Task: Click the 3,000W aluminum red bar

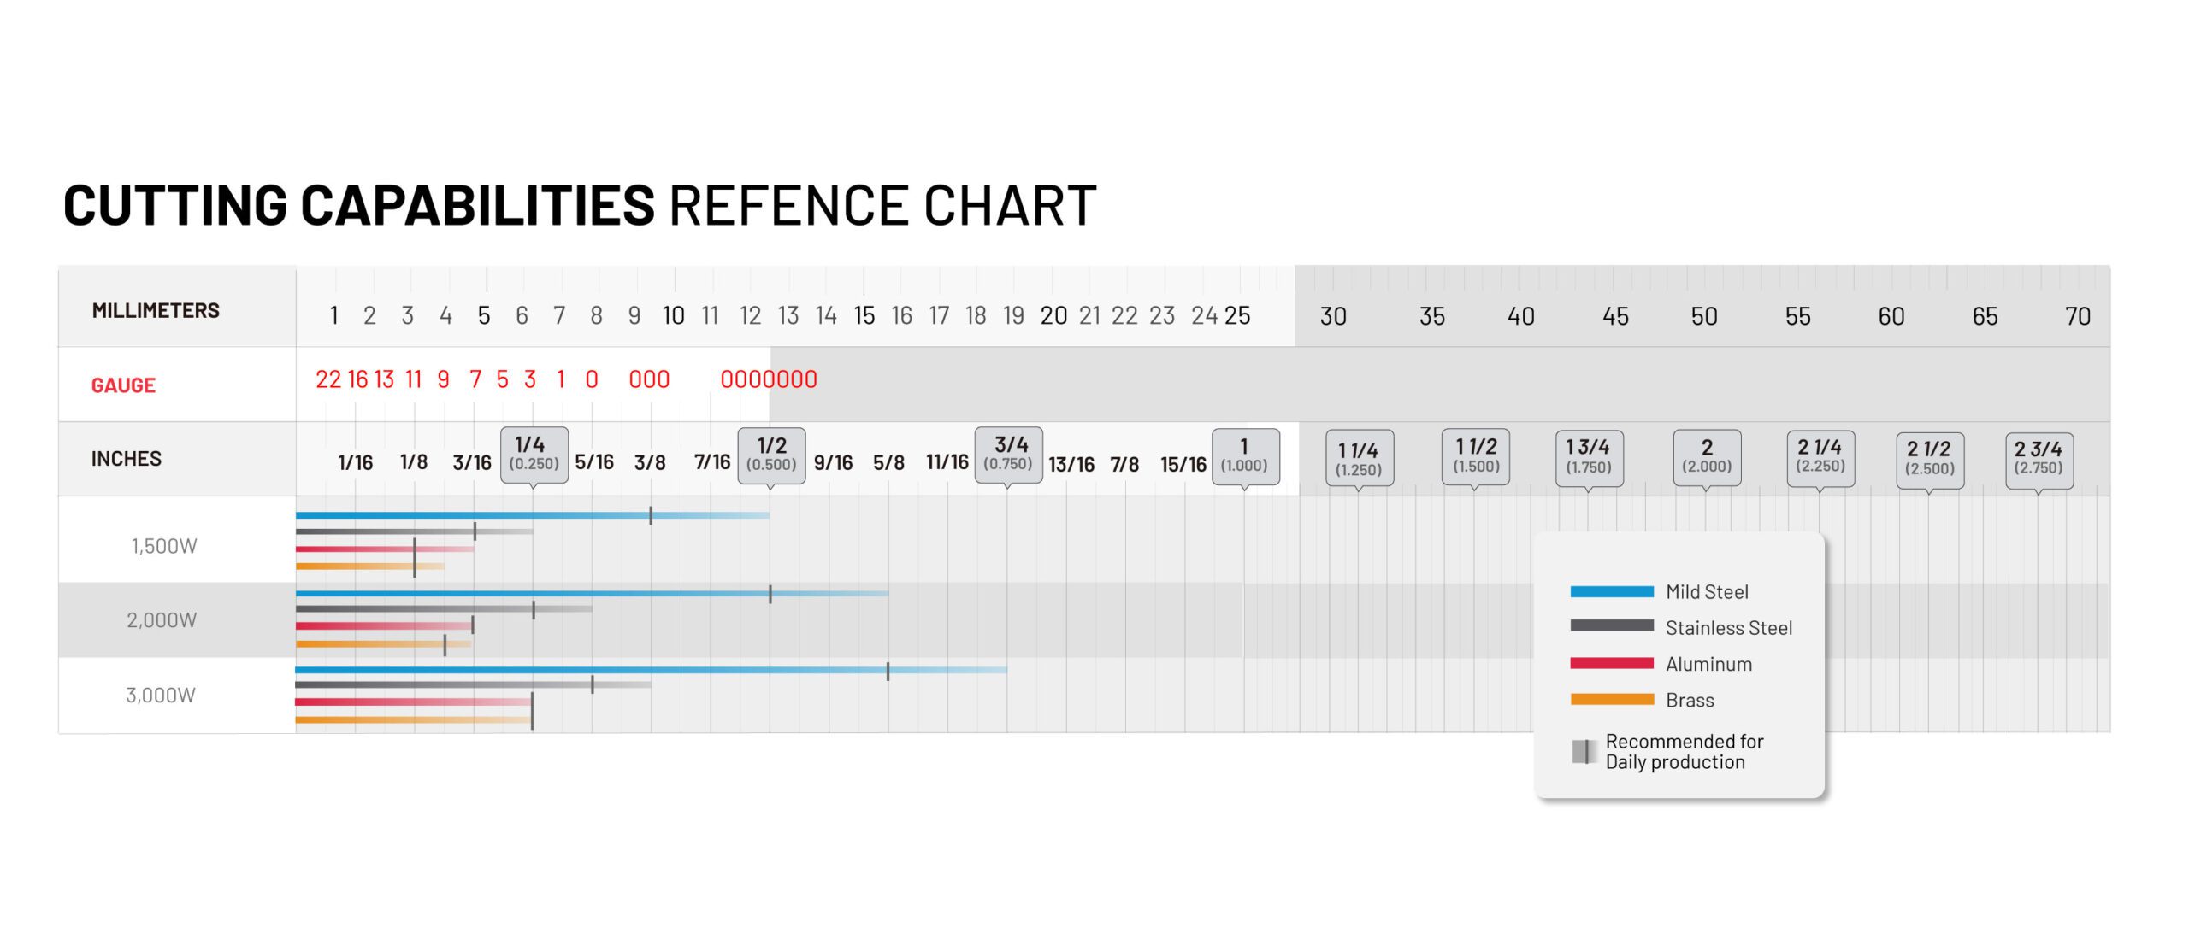Action: click(x=414, y=702)
